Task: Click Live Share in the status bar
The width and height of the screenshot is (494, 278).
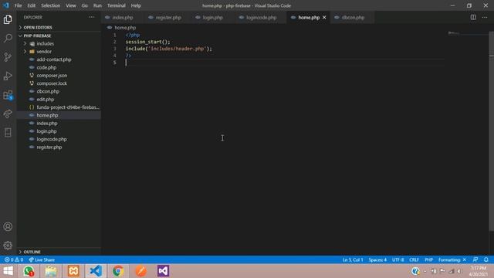Action: (42, 259)
